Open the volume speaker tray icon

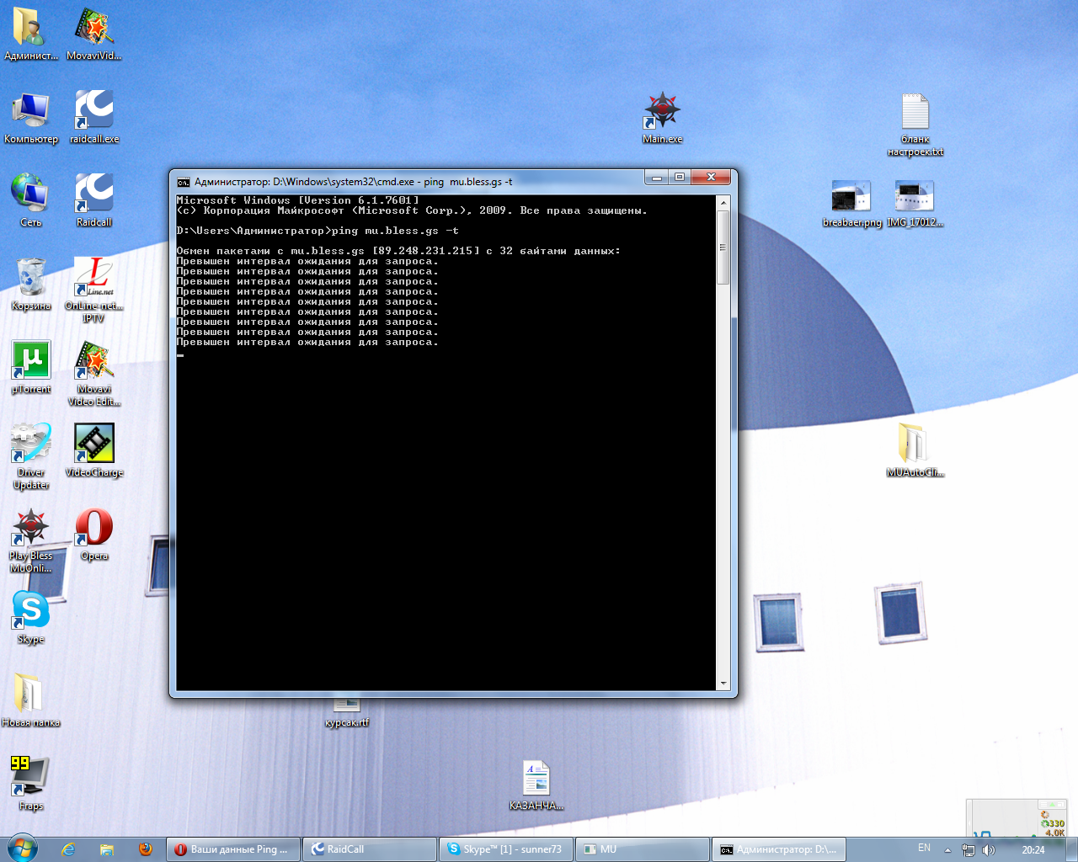click(x=989, y=850)
